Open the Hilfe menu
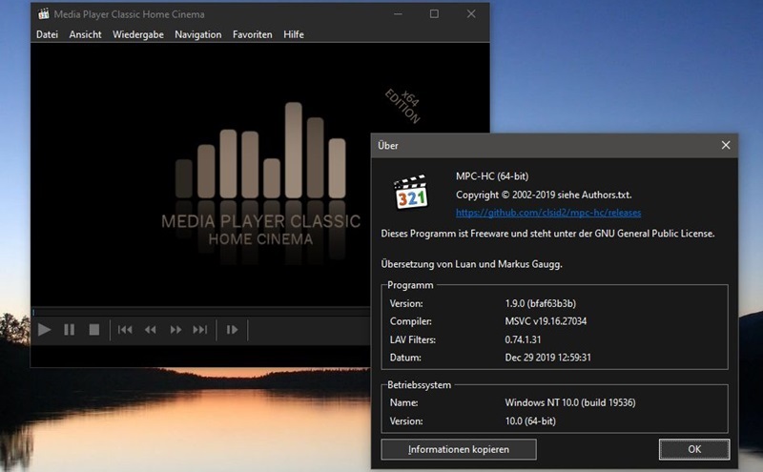Image resolution: width=763 pixels, height=472 pixels. 294,34
